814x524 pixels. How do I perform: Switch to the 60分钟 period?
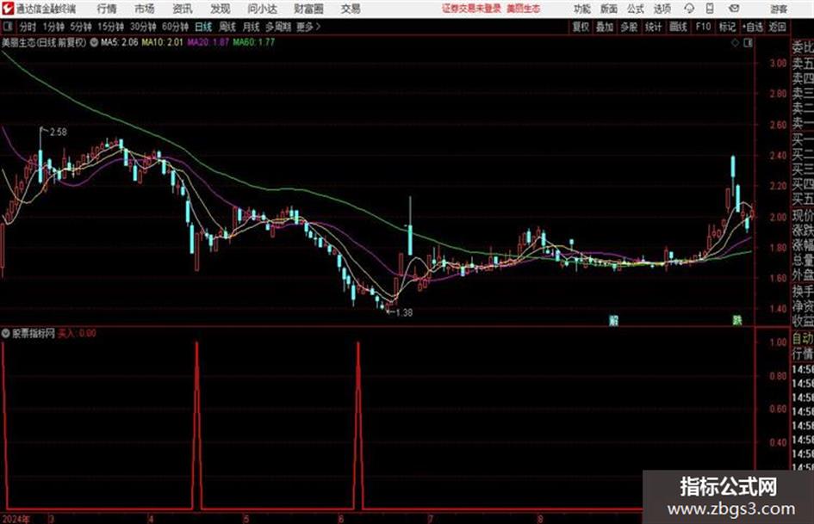(175, 27)
